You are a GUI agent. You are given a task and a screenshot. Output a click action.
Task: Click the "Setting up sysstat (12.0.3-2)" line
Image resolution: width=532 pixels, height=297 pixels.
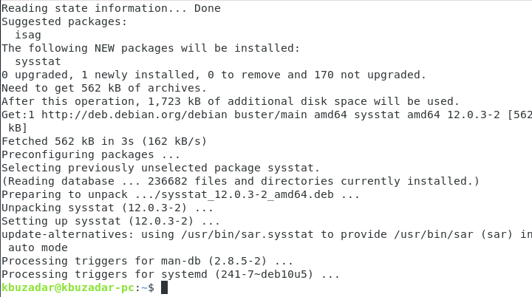(x=111, y=221)
